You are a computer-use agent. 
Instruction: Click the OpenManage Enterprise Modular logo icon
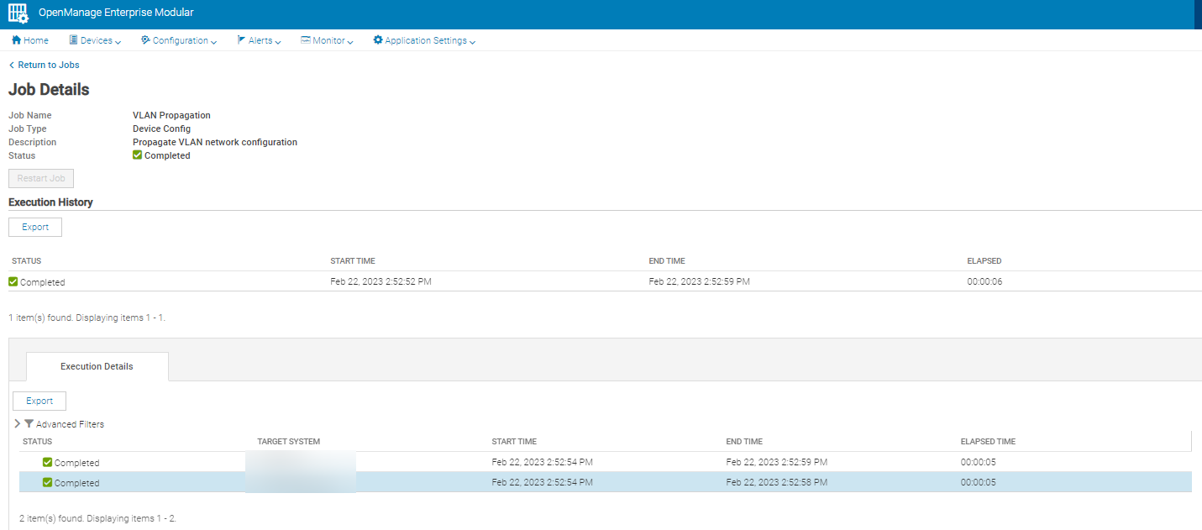click(18, 13)
